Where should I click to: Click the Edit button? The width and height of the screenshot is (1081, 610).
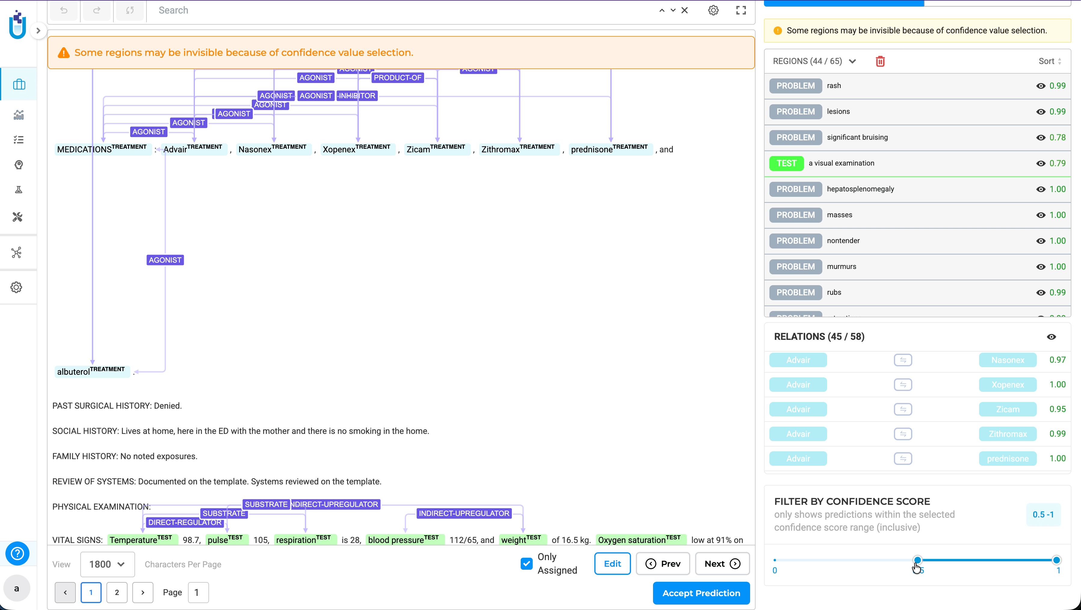612,563
